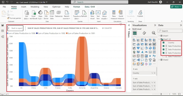Insert a Text box

(98, 15)
